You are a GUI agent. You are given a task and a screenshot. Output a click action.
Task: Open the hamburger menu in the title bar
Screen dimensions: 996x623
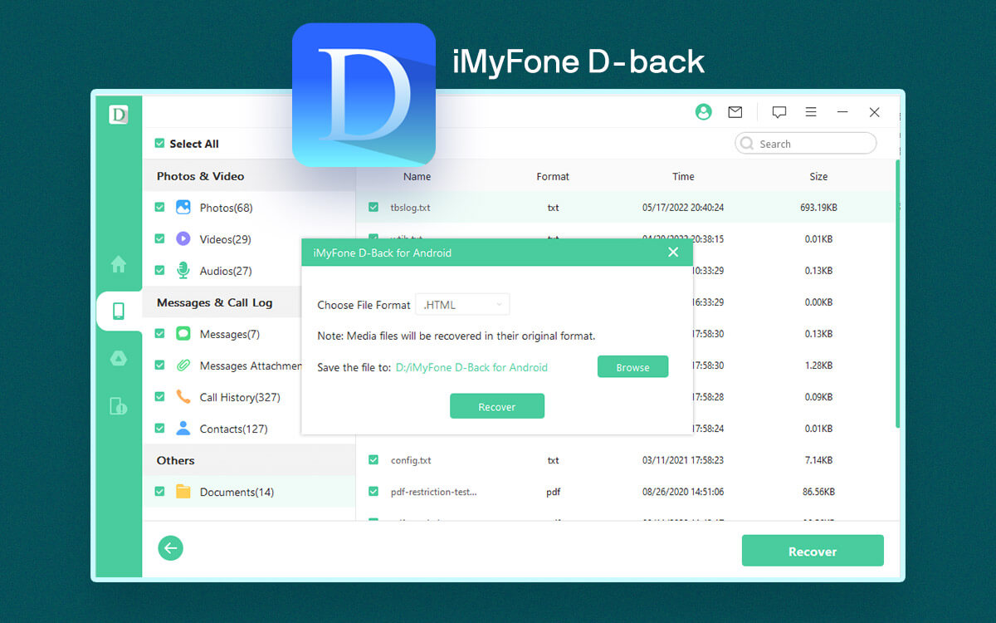[x=811, y=112]
